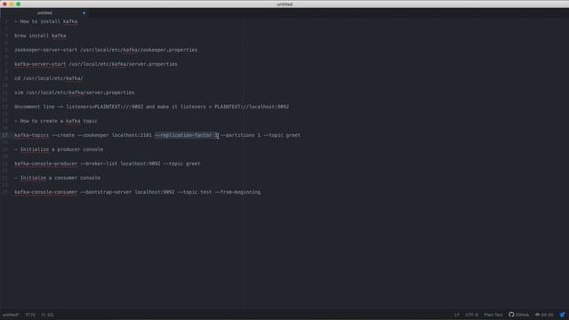The width and height of the screenshot is (569, 320).
Task: Click the kafka-console-producer command
Action: [108, 164]
